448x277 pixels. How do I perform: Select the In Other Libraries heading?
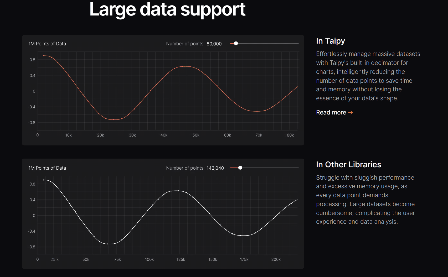[x=348, y=165]
